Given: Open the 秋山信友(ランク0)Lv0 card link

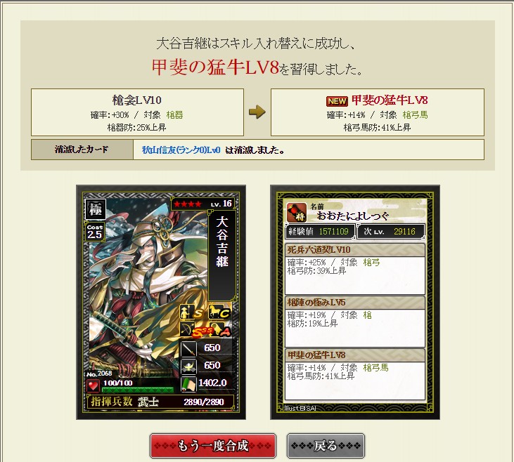Looking at the screenshot, I should coord(181,150).
